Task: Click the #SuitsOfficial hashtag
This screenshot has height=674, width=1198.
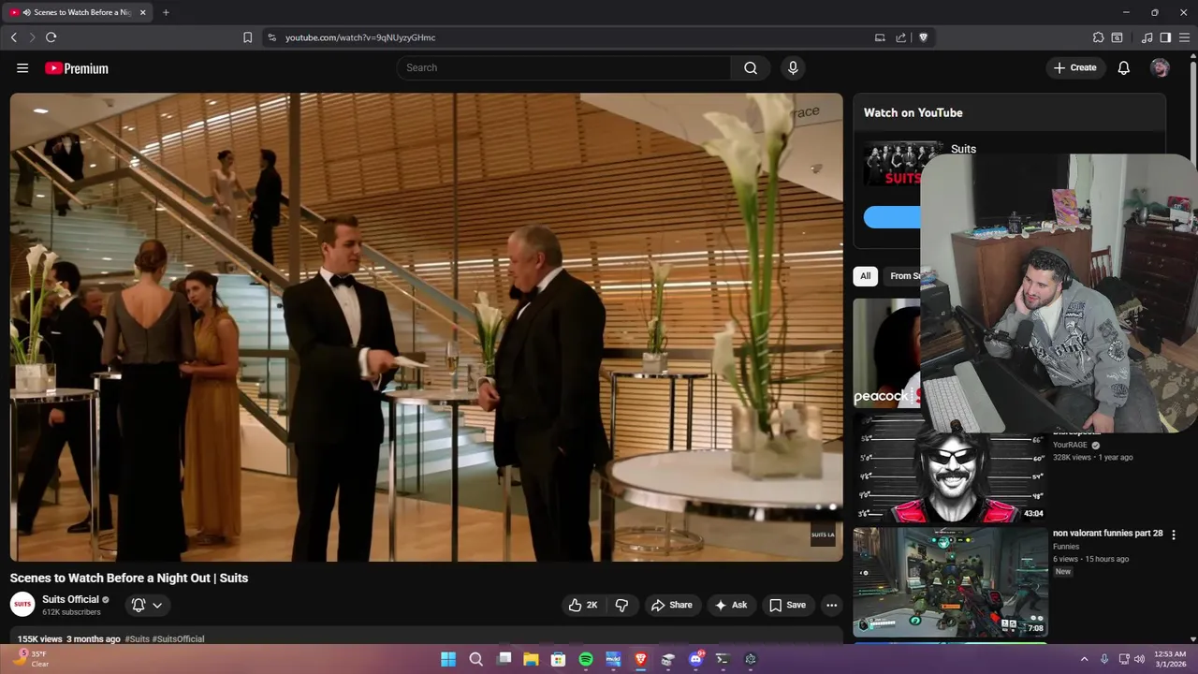Action: click(179, 638)
